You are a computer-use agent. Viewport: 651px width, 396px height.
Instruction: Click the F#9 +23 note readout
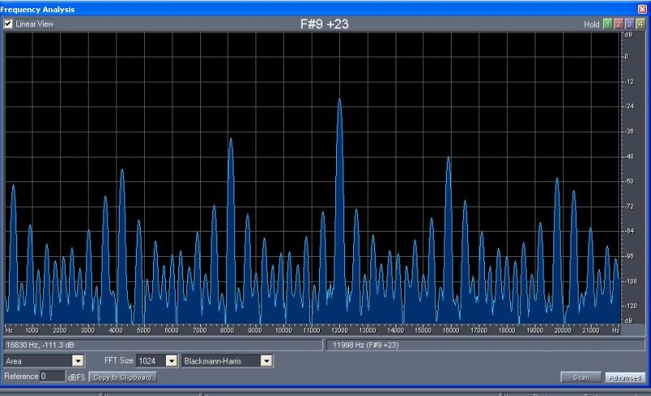tap(324, 24)
